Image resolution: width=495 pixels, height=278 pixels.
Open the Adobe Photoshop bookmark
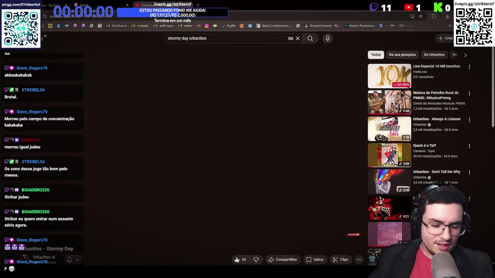click(x=359, y=26)
